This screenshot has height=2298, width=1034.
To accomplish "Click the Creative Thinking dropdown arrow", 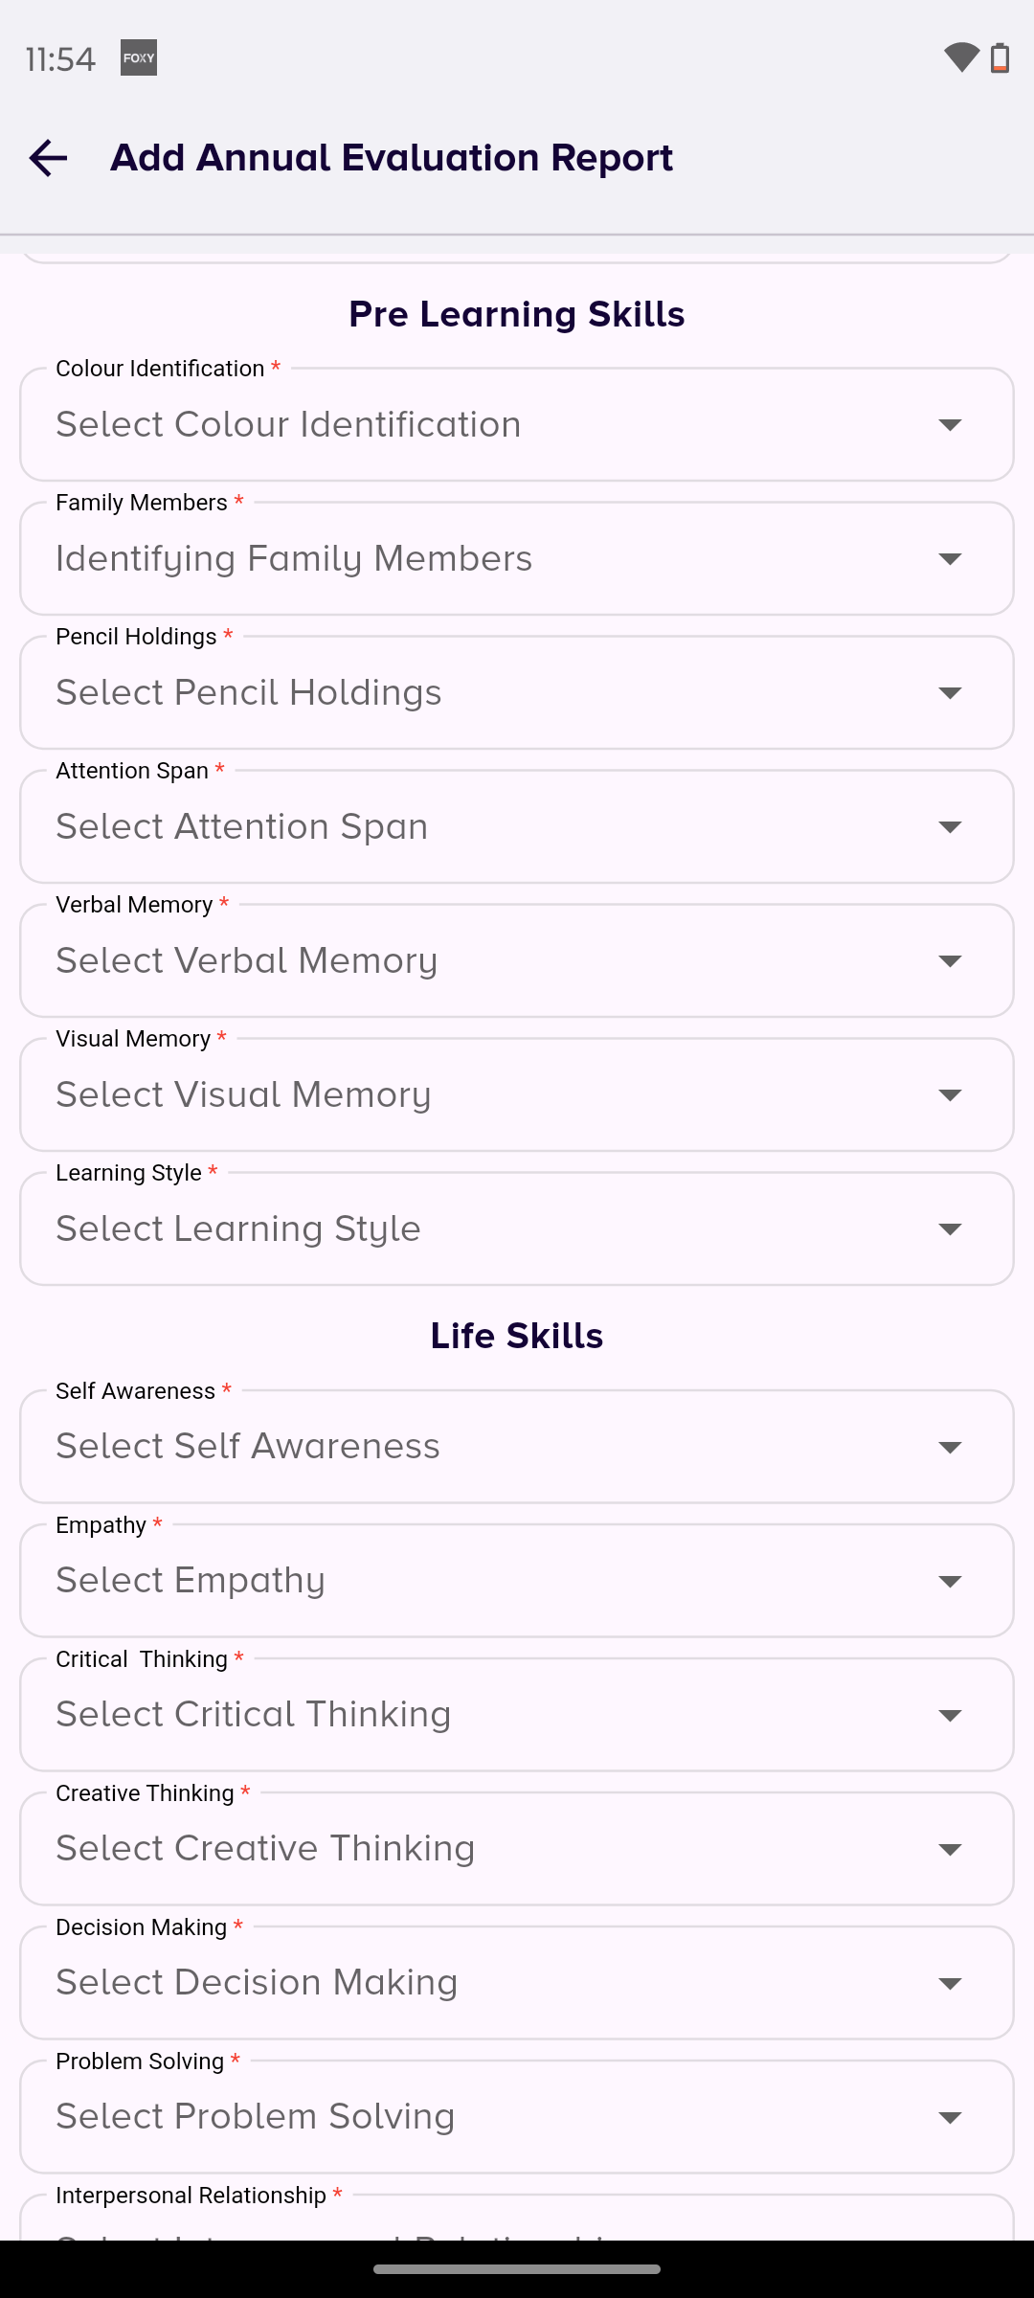I will pyautogui.click(x=950, y=1849).
